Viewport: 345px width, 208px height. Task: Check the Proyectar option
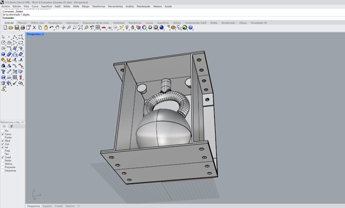(x=3, y=167)
